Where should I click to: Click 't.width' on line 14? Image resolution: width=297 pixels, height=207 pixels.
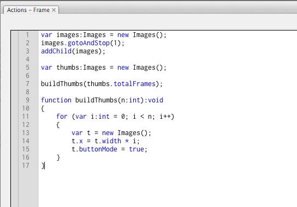[x=108, y=141]
